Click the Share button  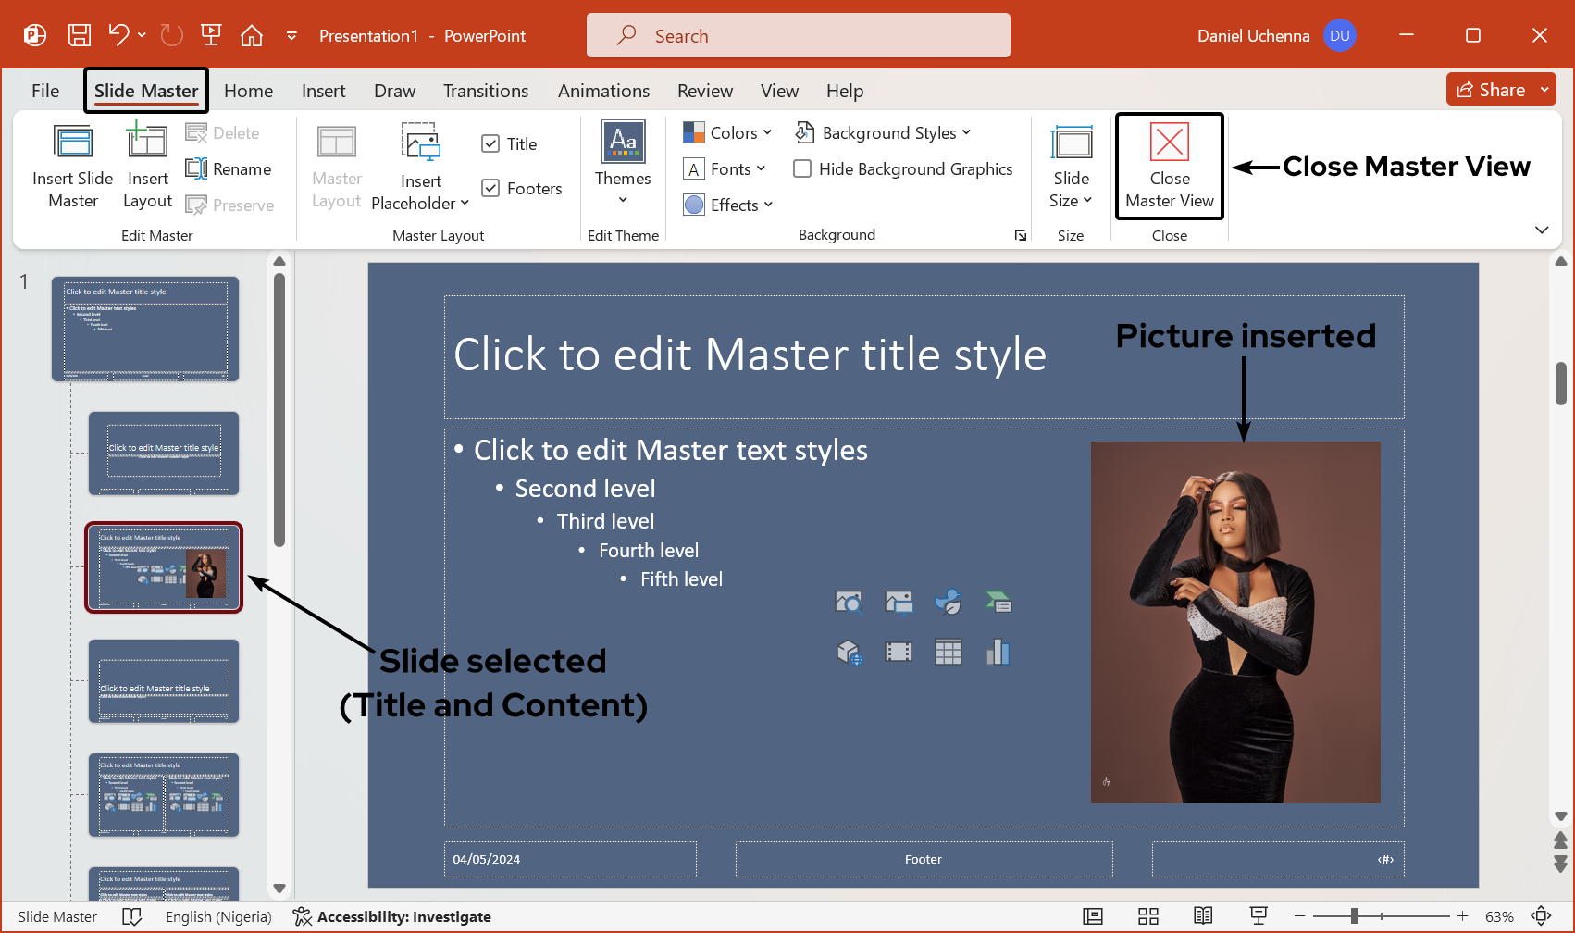point(1491,90)
